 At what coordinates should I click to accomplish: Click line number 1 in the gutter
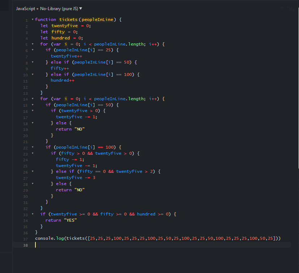(26, 20)
